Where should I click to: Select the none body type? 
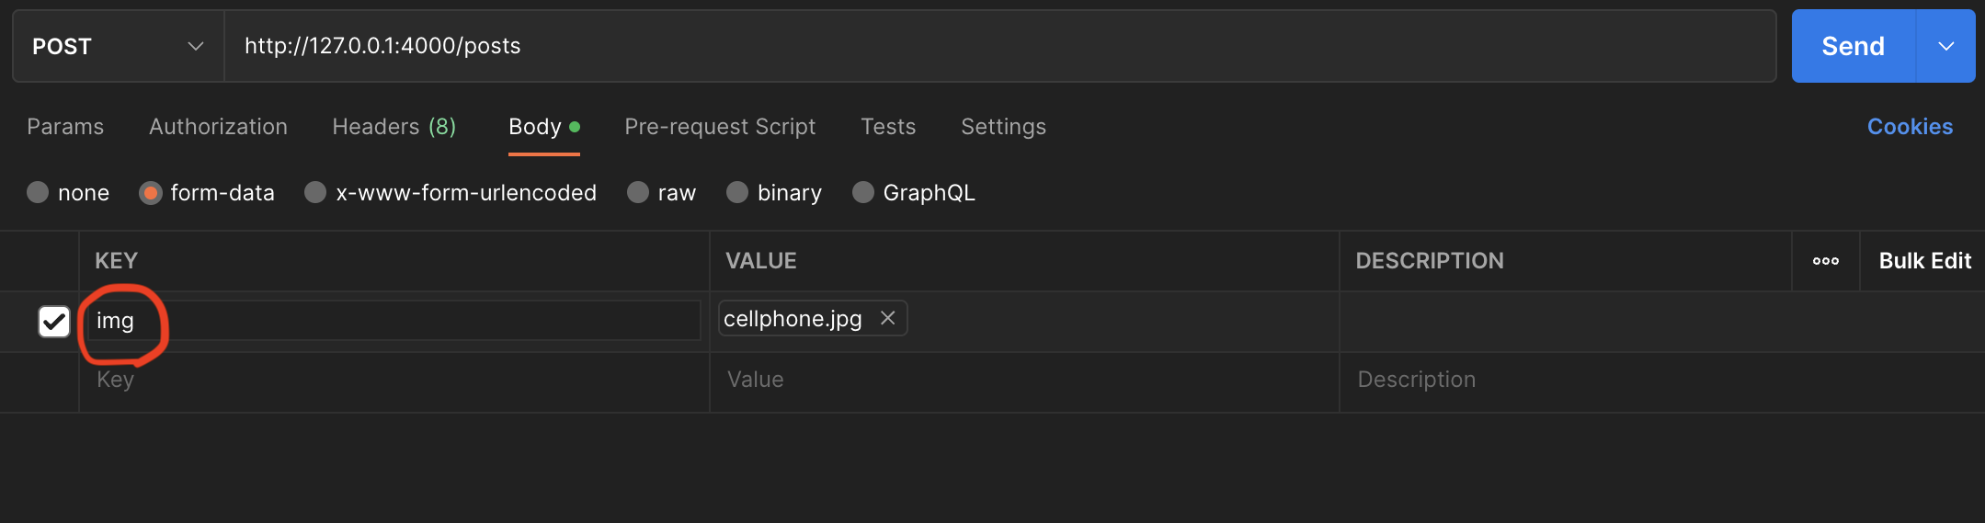pos(38,192)
